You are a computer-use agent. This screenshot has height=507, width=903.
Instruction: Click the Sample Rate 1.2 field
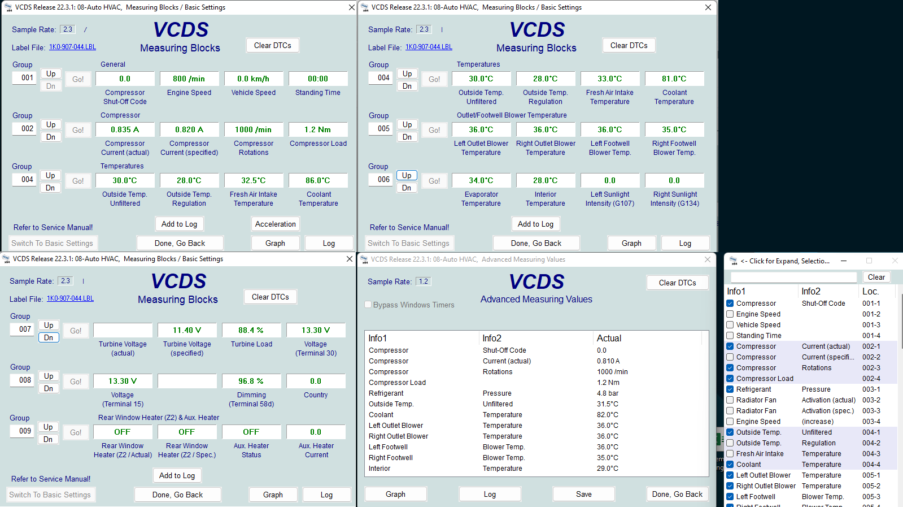point(423,281)
